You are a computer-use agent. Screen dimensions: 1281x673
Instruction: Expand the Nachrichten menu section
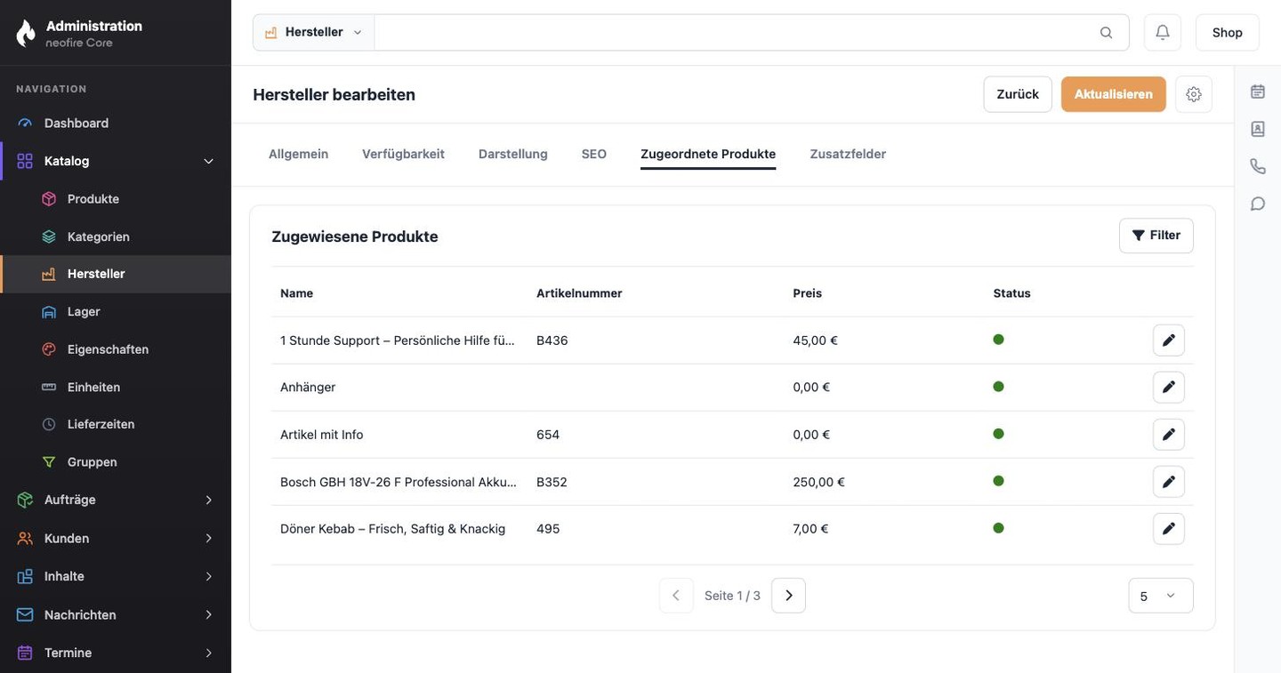pyautogui.click(x=116, y=615)
